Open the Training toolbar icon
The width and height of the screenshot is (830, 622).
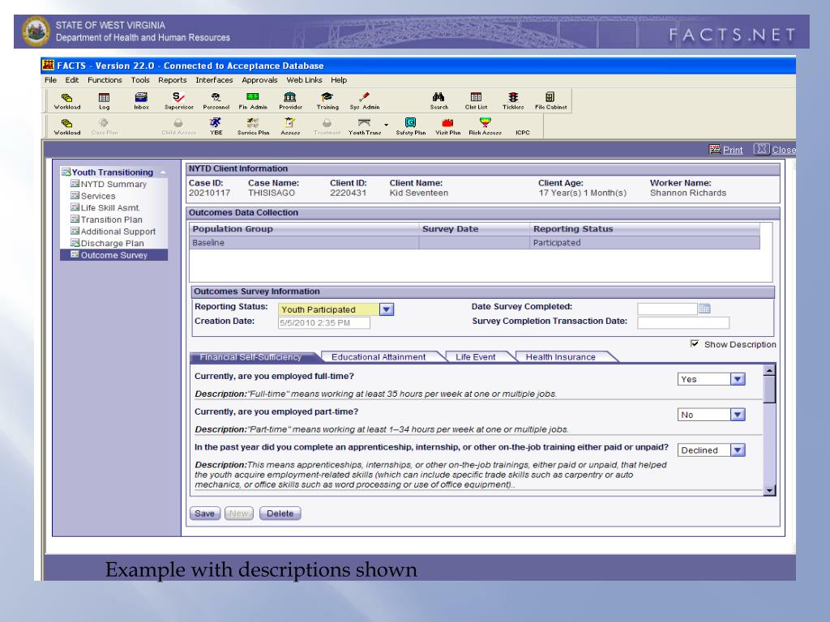pyautogui.click(x=327, y=100)
